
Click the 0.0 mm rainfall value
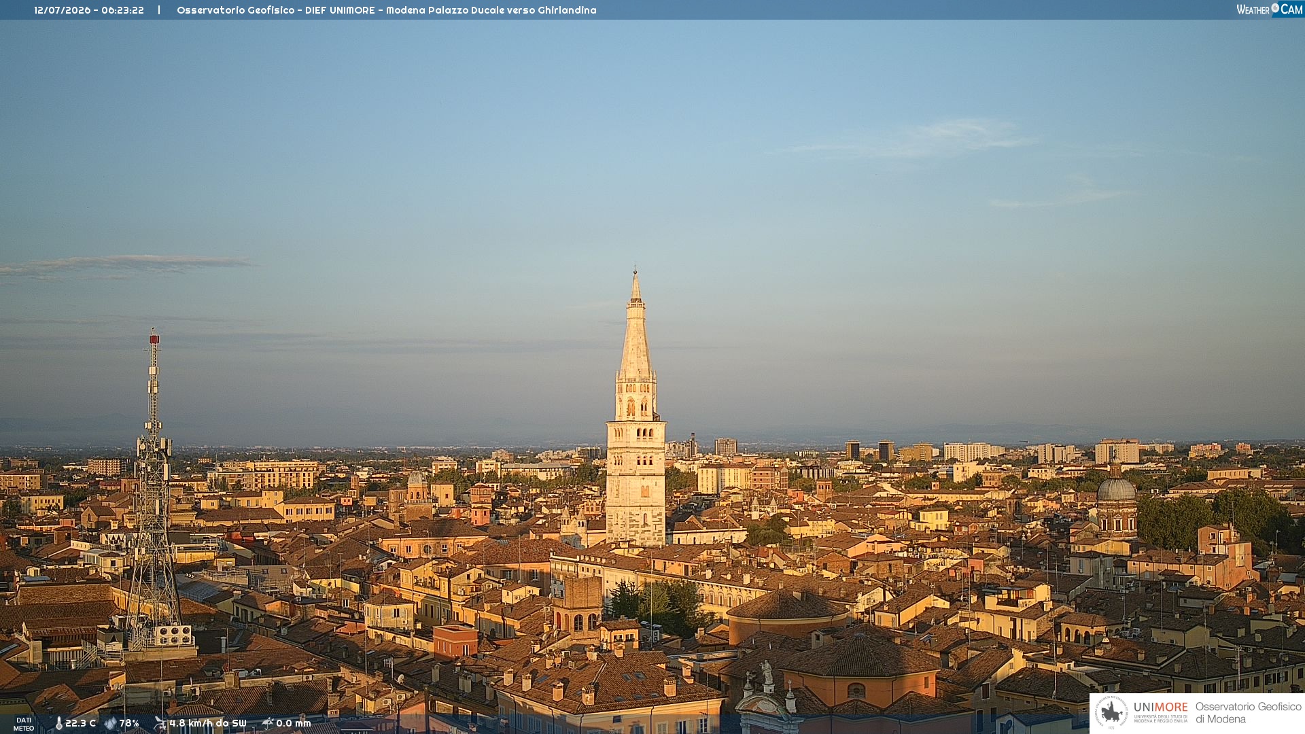[294, 723]
